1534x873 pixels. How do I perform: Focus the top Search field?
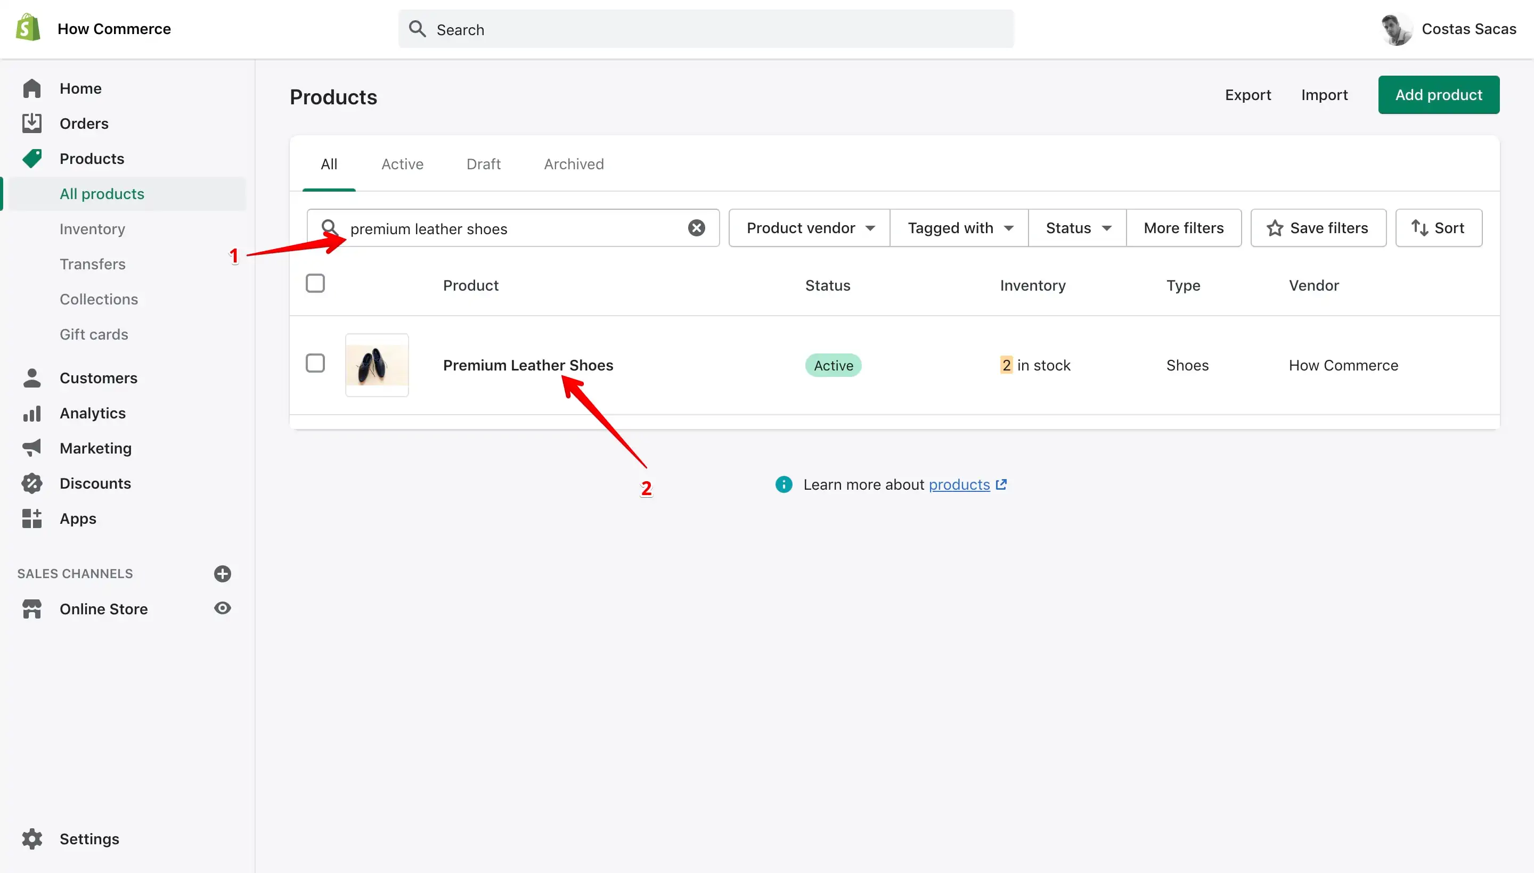click(x=706, y=29)
